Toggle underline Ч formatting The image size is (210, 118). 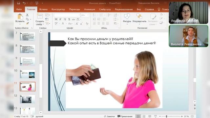[65, 19]
